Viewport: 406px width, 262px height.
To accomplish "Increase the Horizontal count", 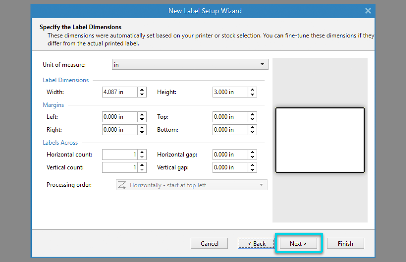I will point(142,152).
